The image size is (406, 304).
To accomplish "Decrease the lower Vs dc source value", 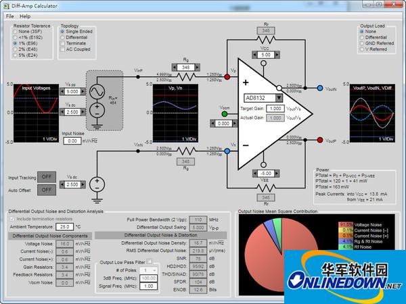I will pyautogui.click(x=62, y=184).
